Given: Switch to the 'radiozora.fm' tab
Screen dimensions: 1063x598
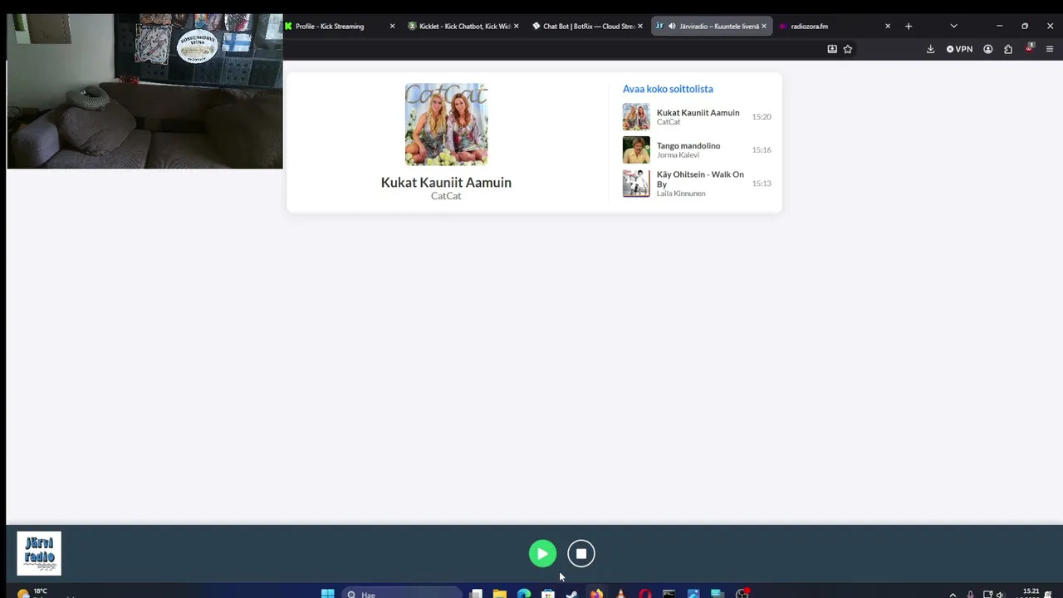Looking at the screenshot, I should [835, 27].
